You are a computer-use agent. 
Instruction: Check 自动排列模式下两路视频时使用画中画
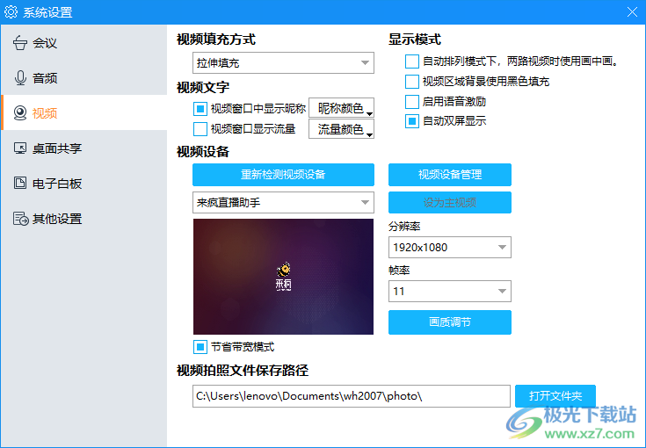(412, 61)
